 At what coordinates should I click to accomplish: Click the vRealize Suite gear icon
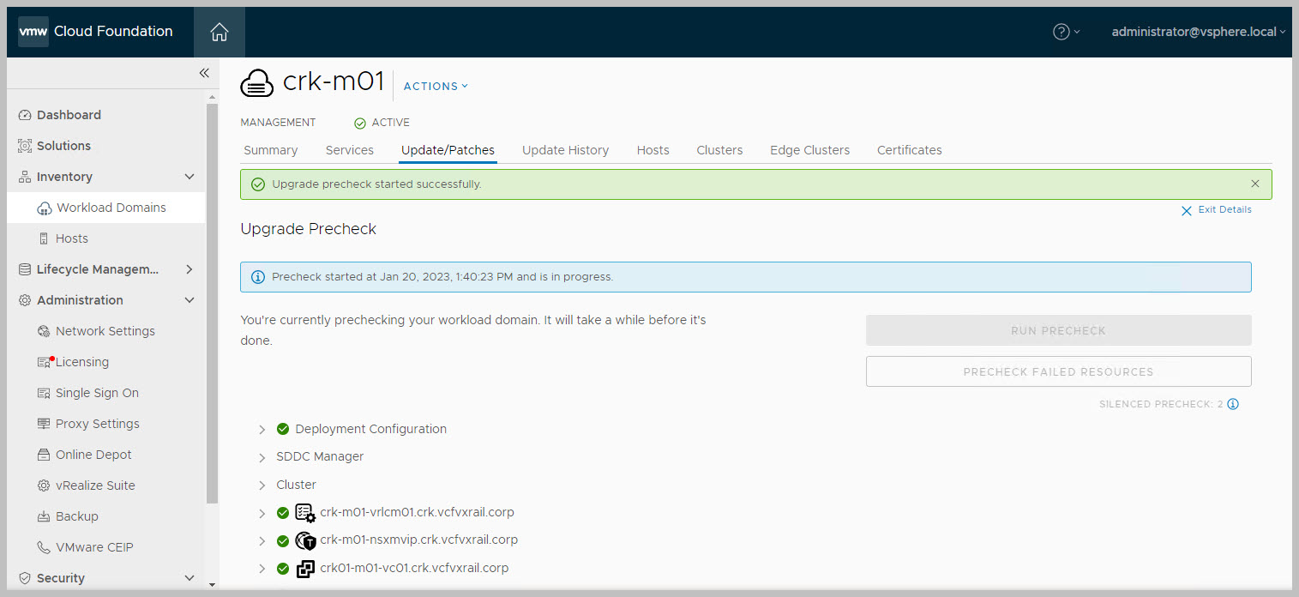coord(44,485)
